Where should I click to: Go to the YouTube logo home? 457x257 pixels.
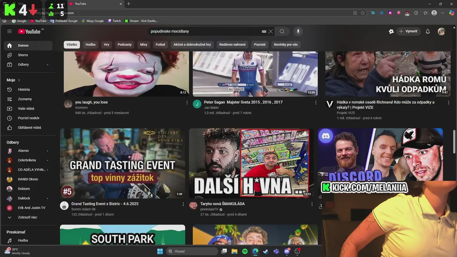click(29, 31)
